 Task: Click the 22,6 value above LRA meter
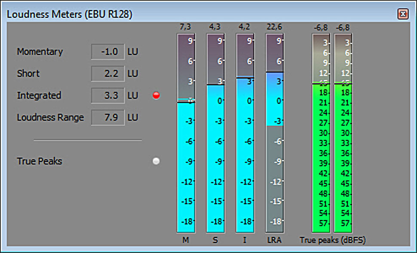click(x=275, y=27)
